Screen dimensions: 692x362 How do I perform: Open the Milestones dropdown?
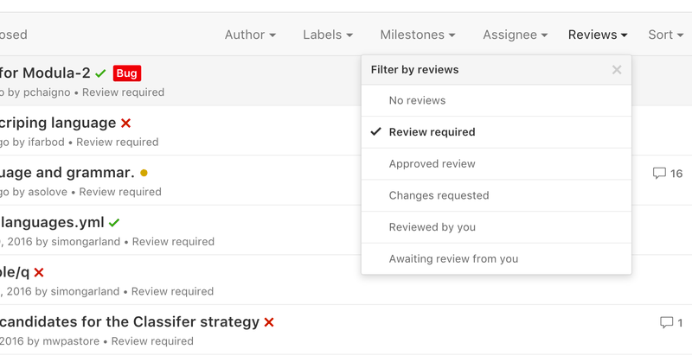pos(418,35)
